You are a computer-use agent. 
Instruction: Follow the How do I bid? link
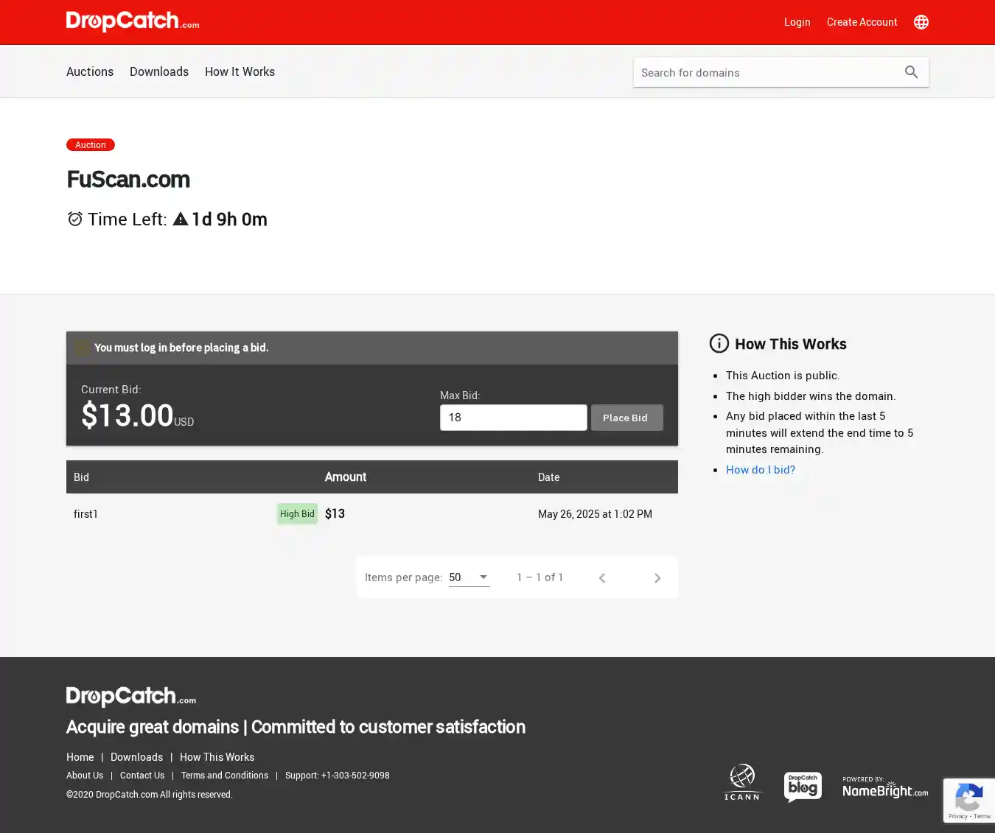pos(760,470)
